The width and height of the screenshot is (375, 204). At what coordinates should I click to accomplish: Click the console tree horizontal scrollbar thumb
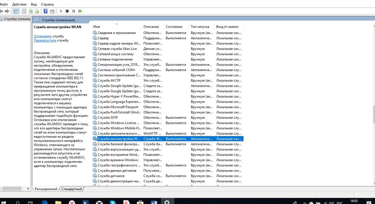(x=12, y=189)
